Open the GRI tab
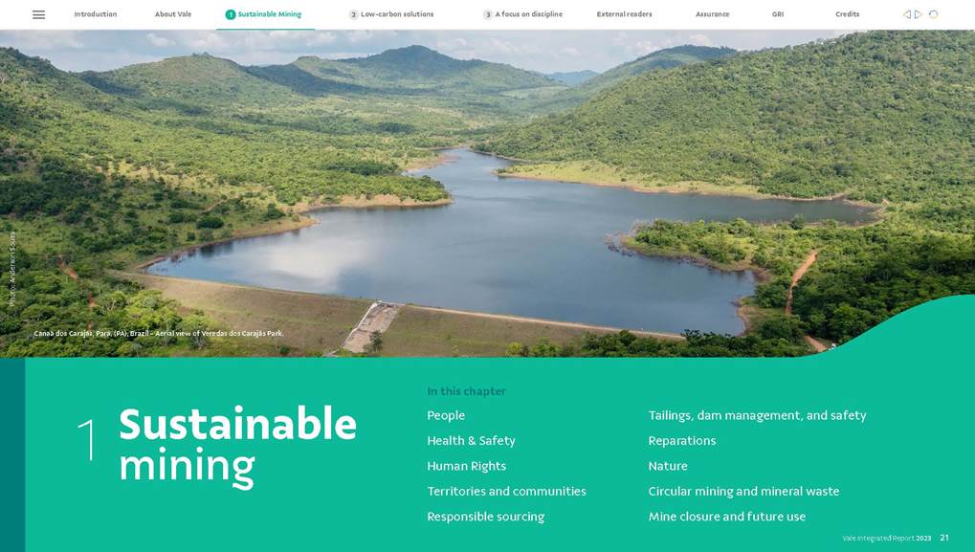The height and width of the screenshot is (552, 975). point(778,14)
